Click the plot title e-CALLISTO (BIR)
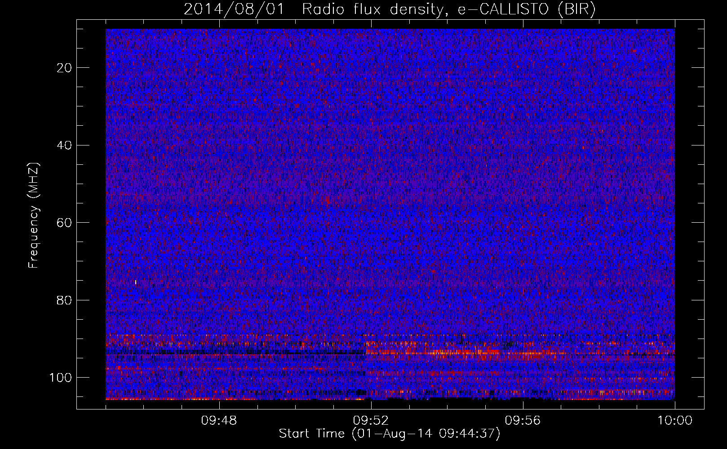 [x=527, y=9]
